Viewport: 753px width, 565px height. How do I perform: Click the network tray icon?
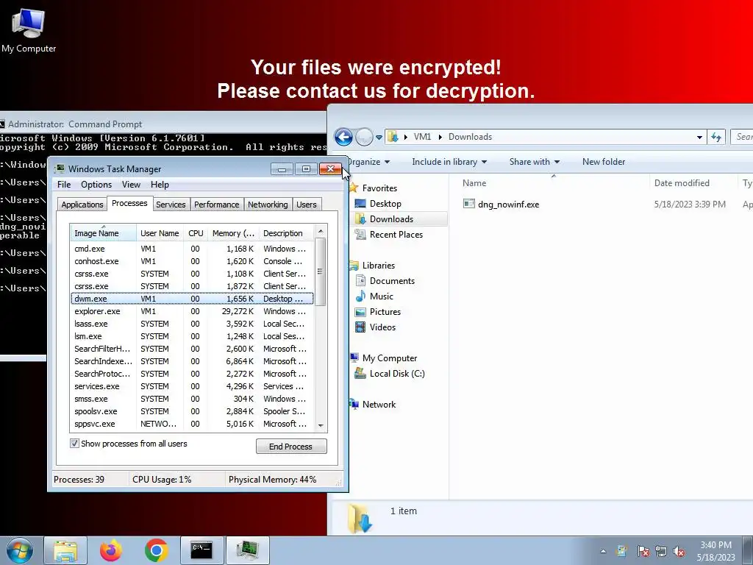click(x=661, y=552)
